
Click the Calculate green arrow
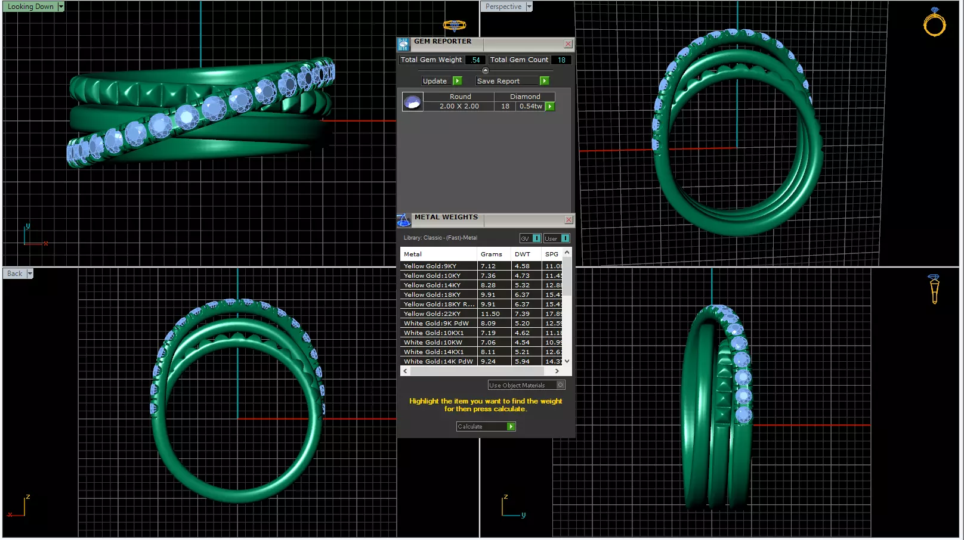pos(511,427)
